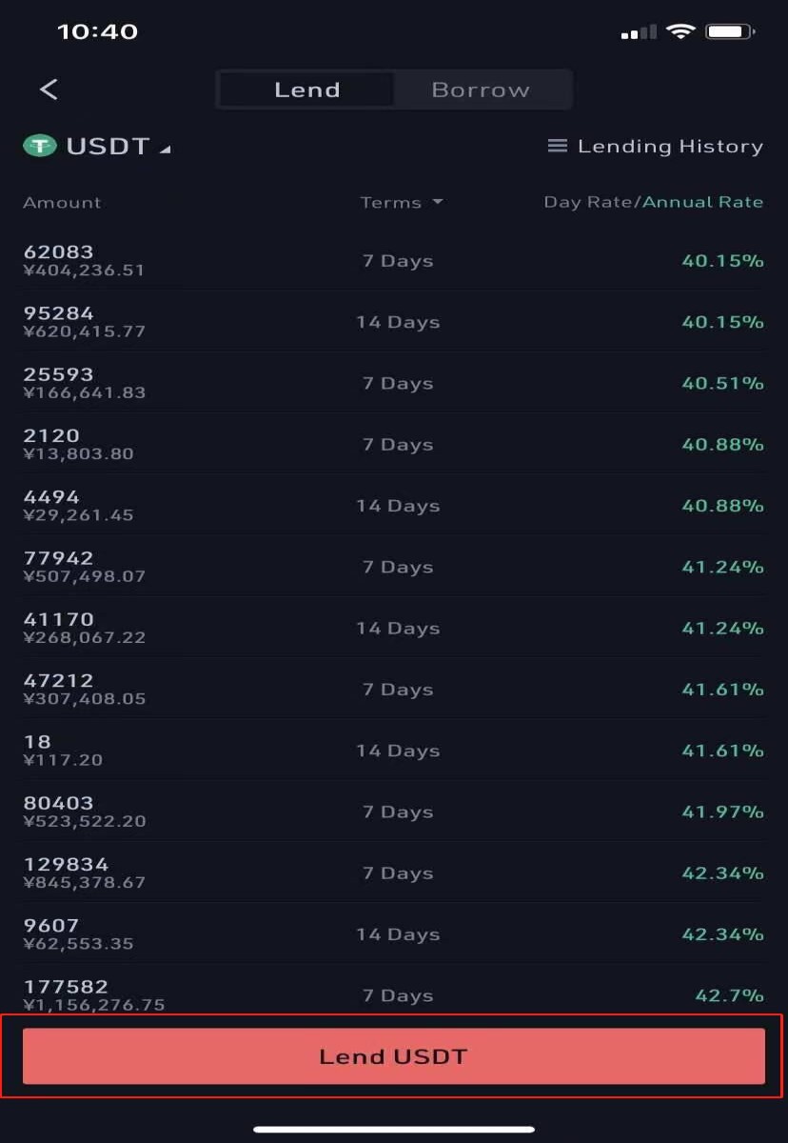Select the 62083 USDT 7 Days offer
This screenshot has height=1143, width=788.
(394, 260)
